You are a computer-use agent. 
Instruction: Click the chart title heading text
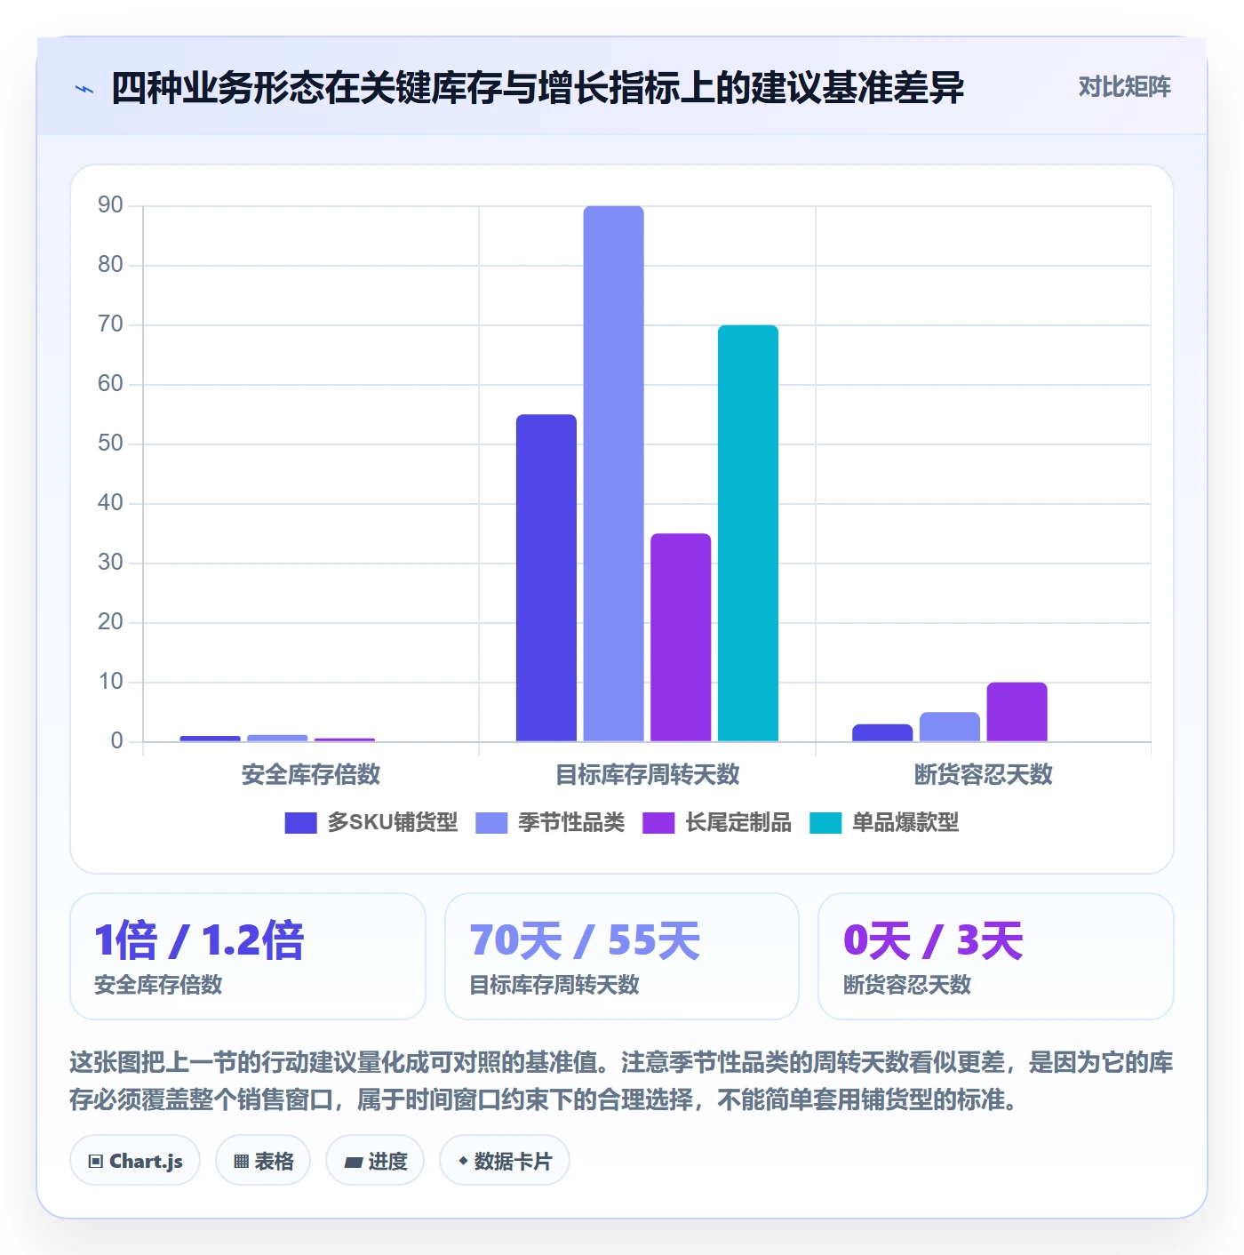pos(538,88)
